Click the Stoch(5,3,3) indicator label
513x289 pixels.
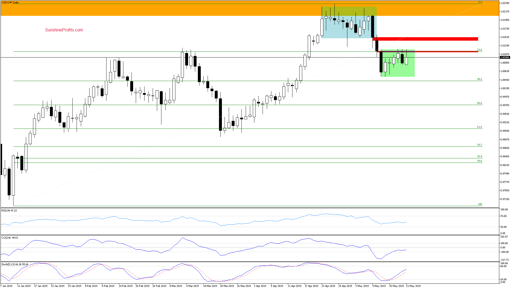15,264
